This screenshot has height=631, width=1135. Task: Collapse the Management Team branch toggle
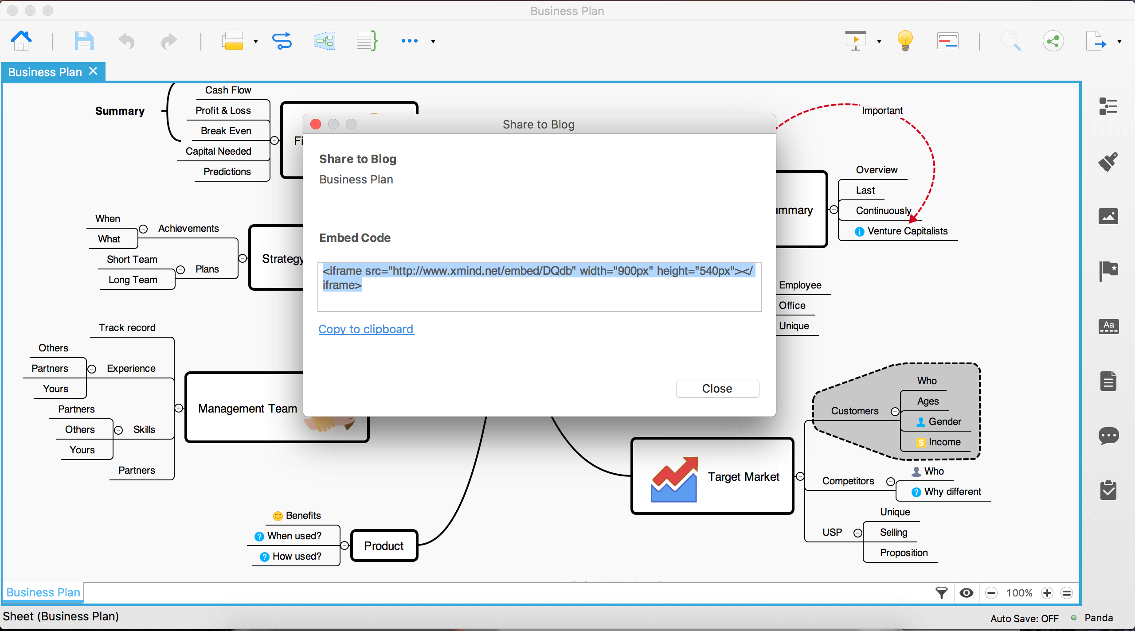(179, 408)
